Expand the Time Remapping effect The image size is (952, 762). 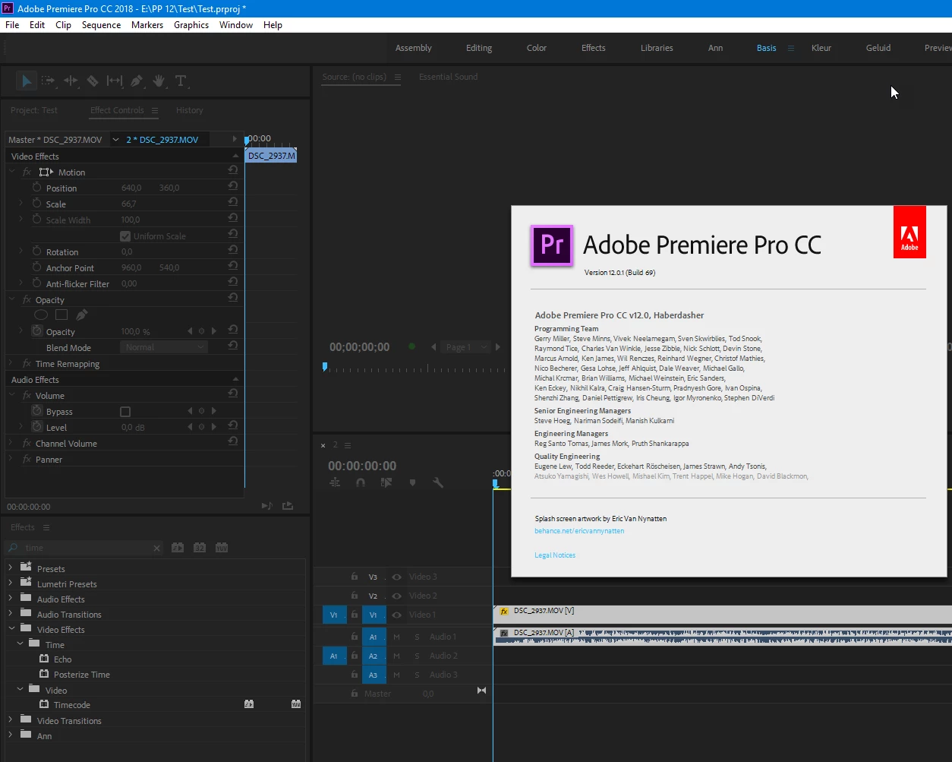tap(11, 363)
